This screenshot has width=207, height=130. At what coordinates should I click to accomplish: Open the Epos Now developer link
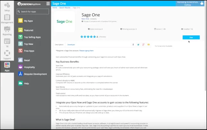[85, 19]
